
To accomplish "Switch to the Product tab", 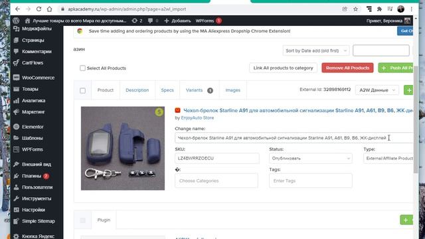I will pyautogui.click(x=106, y=90).
